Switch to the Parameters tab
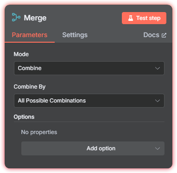Screen dimensions: 177x173 pos(30,35)
